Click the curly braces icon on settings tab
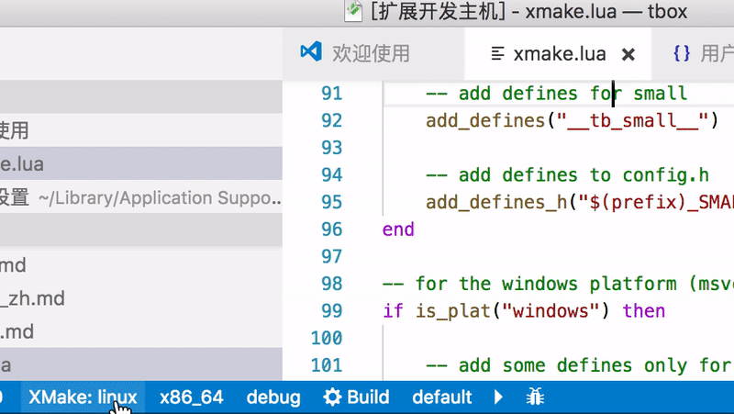Image resolution: width=734 pixels, height=414 pixels. point(681,53)
